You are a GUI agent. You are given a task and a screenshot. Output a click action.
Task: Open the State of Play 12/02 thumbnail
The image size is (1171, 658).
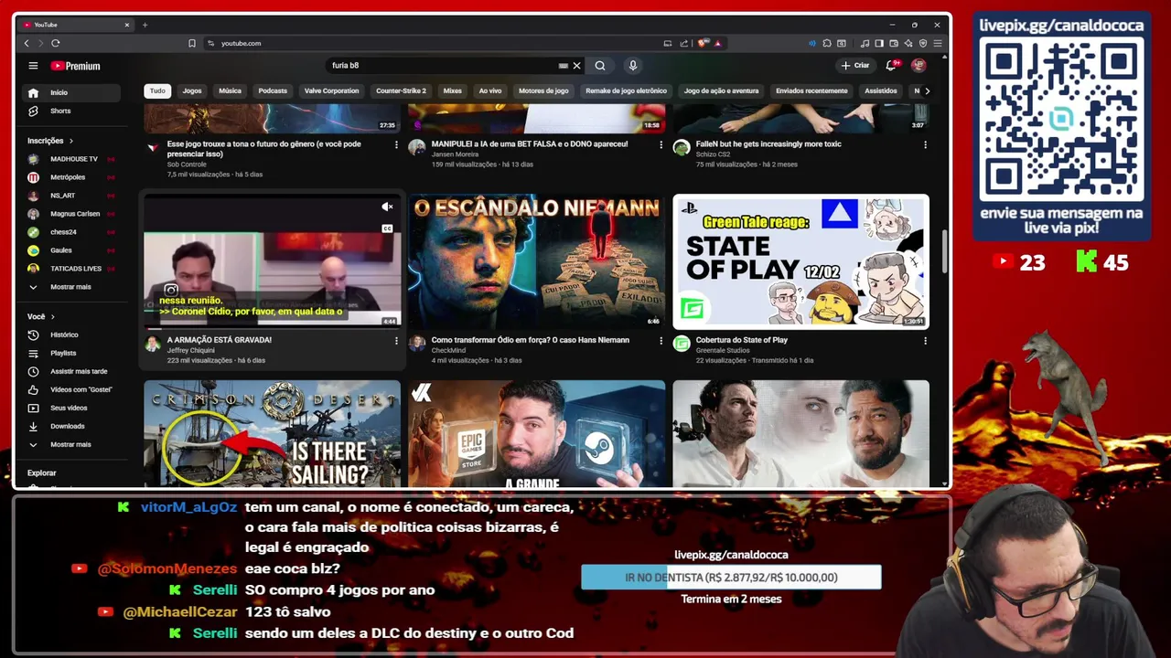pyautogui.click(x=800, y=261)
